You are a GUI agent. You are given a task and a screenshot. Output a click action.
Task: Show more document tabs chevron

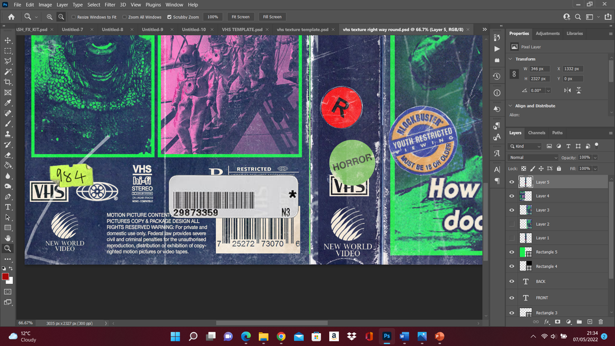tap(485, 30)
